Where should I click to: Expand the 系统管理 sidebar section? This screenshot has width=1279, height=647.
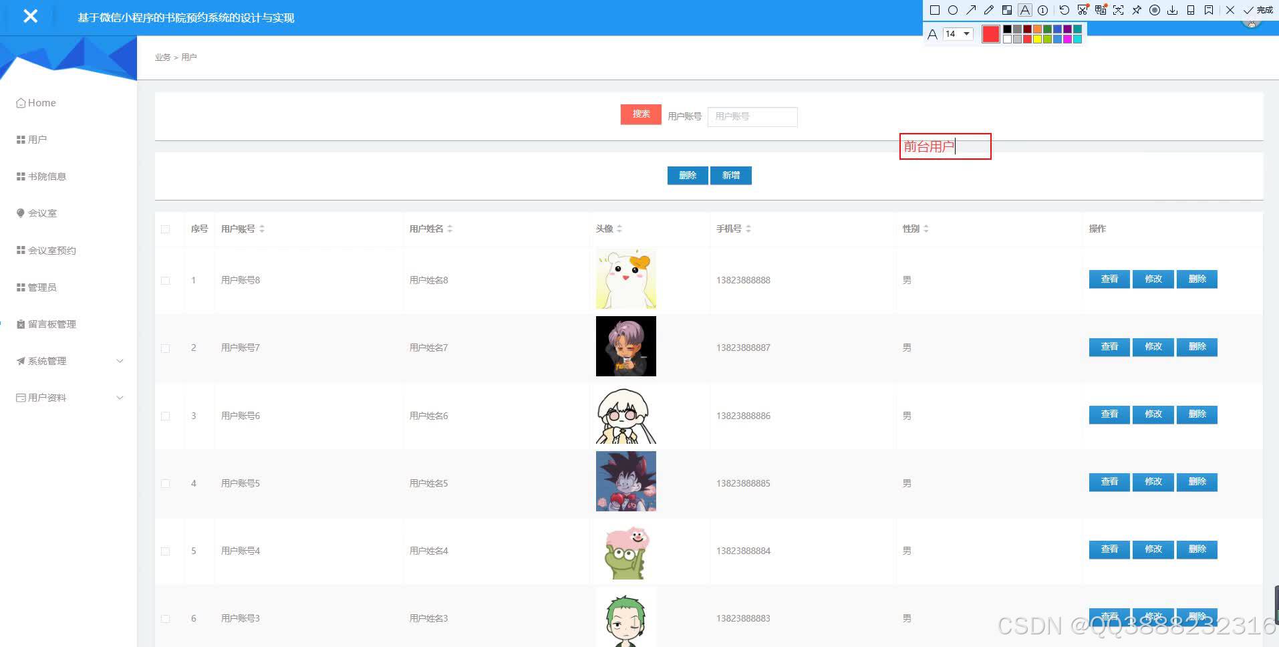[x=67, y=361]
